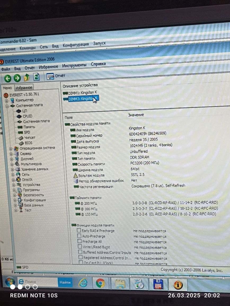230x306 pixels.
Task: Open the Чипсет tree item
Action: click(30, 138)
